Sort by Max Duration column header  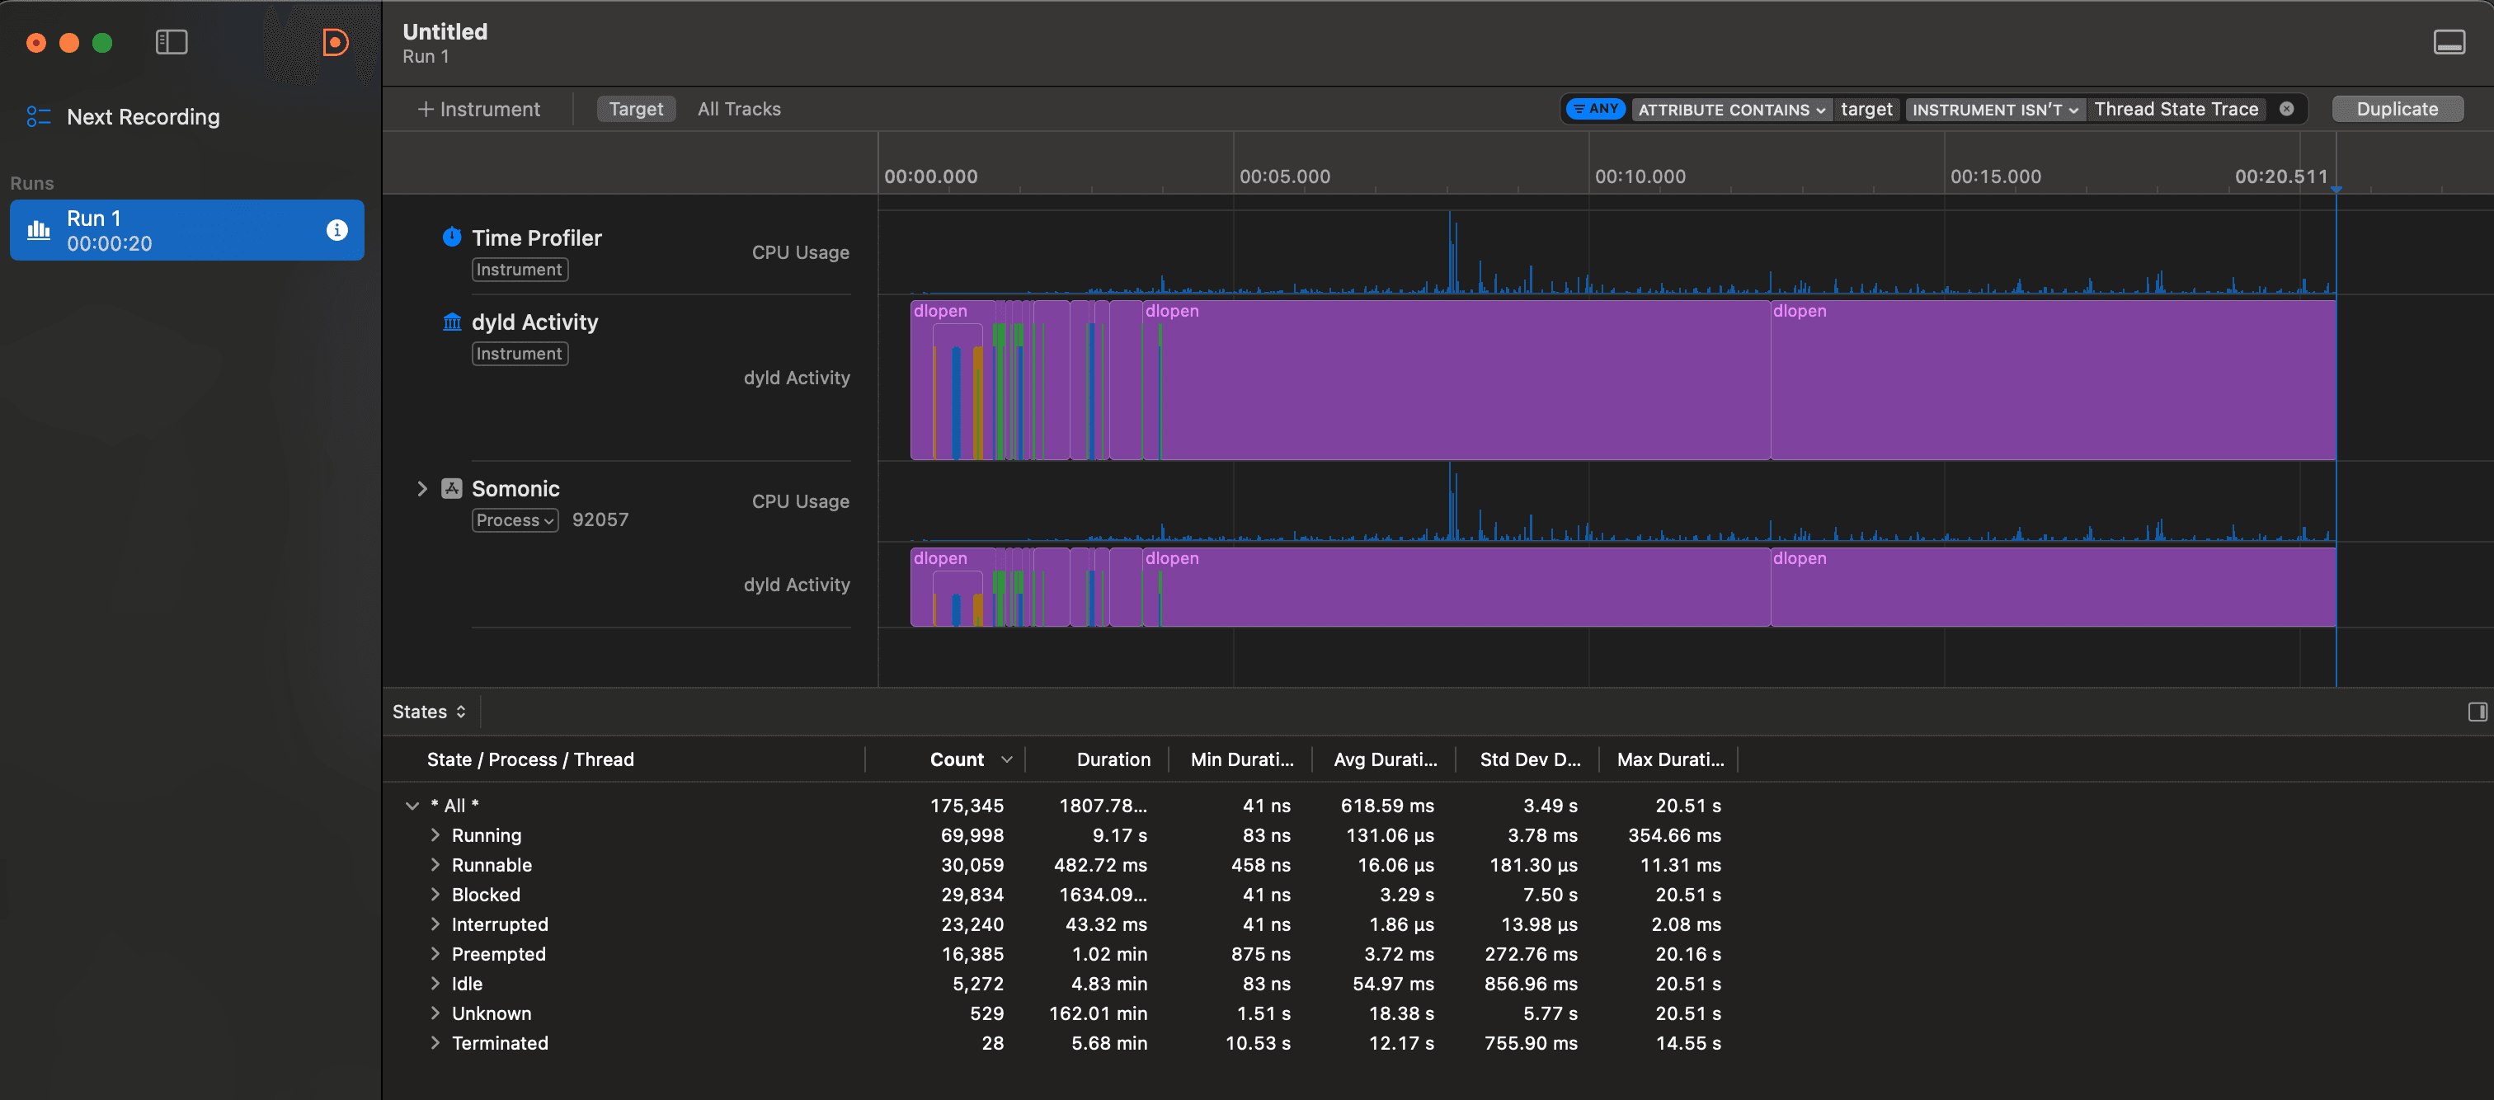[1669, 760]
